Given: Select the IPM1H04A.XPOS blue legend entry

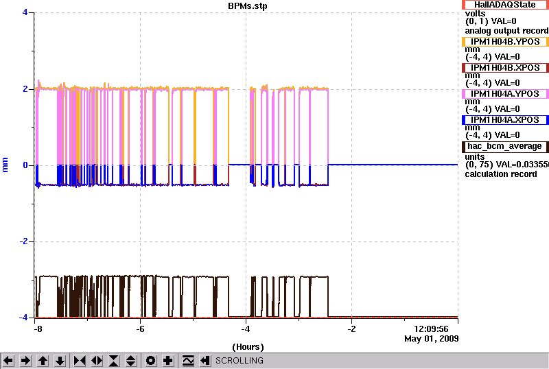Looking at the screenshot, I should coord(505,120).
